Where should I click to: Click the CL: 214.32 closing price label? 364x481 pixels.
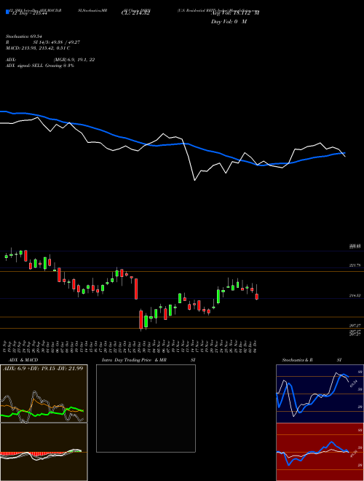pos(135,13)
